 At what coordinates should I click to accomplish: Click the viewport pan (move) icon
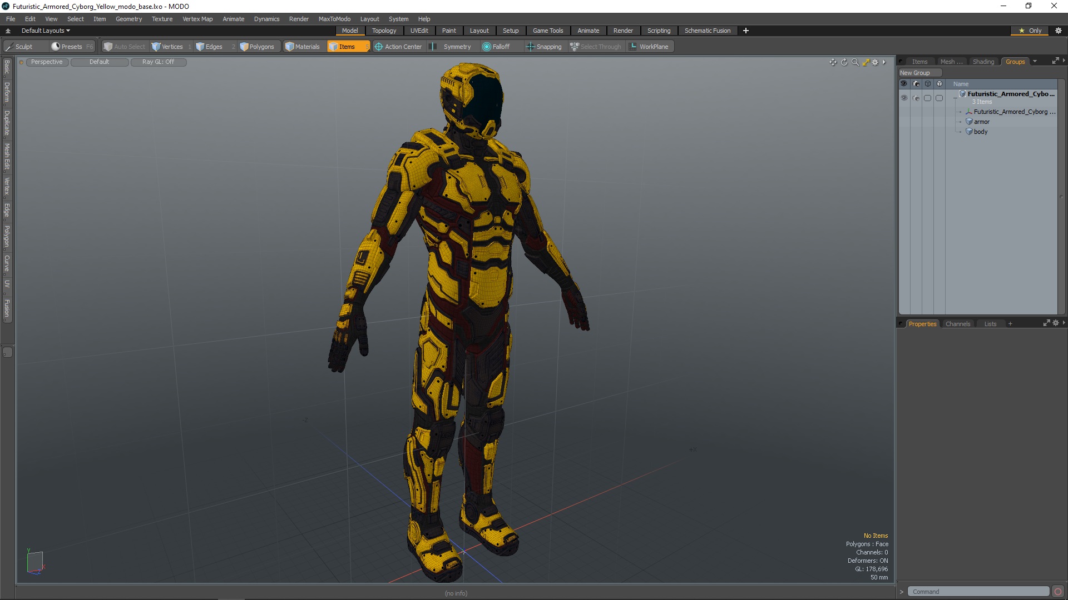(833, 62)
